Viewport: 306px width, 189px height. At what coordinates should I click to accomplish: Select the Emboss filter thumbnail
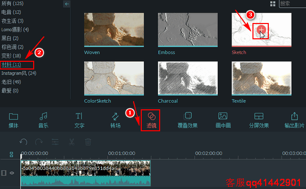point(188,30)
